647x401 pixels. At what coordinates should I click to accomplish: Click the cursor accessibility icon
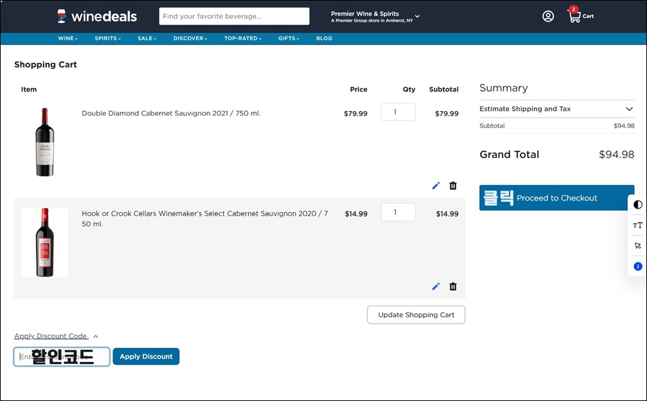638,246
